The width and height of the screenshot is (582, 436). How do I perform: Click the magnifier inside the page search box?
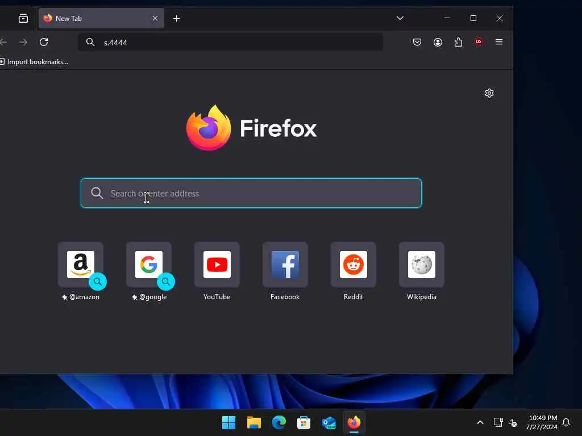[97, 193]
